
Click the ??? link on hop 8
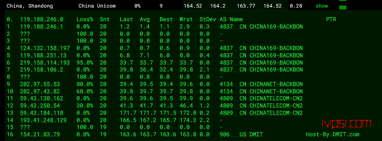point(25,77)
